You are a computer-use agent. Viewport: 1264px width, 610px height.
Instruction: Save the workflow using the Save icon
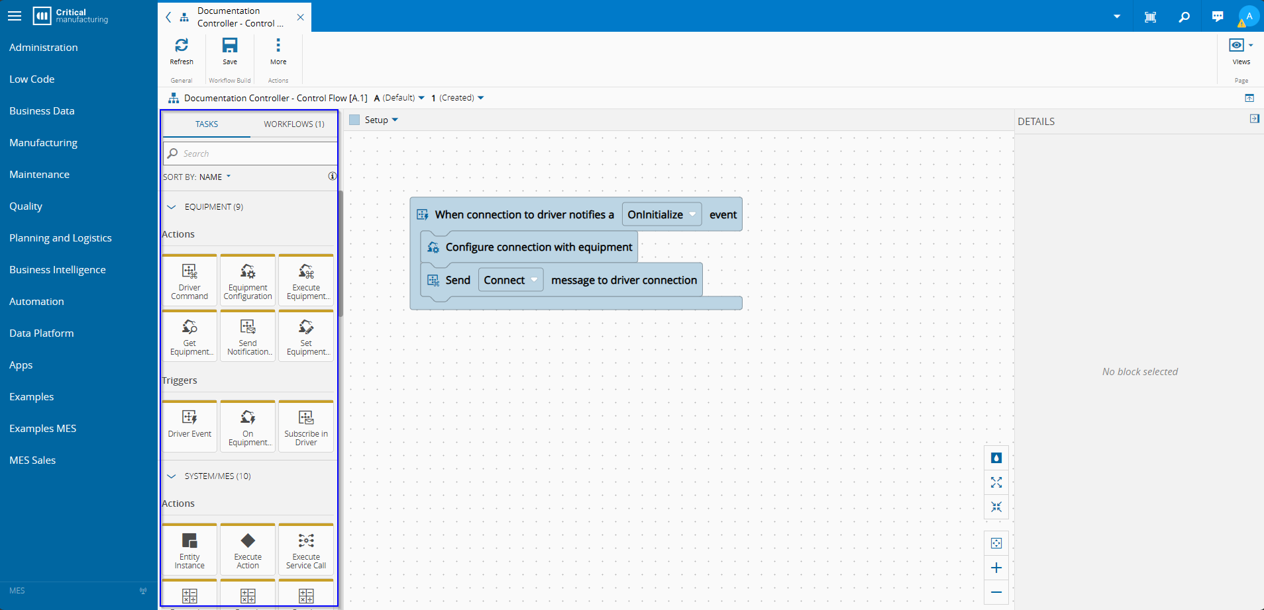point(229,46)
